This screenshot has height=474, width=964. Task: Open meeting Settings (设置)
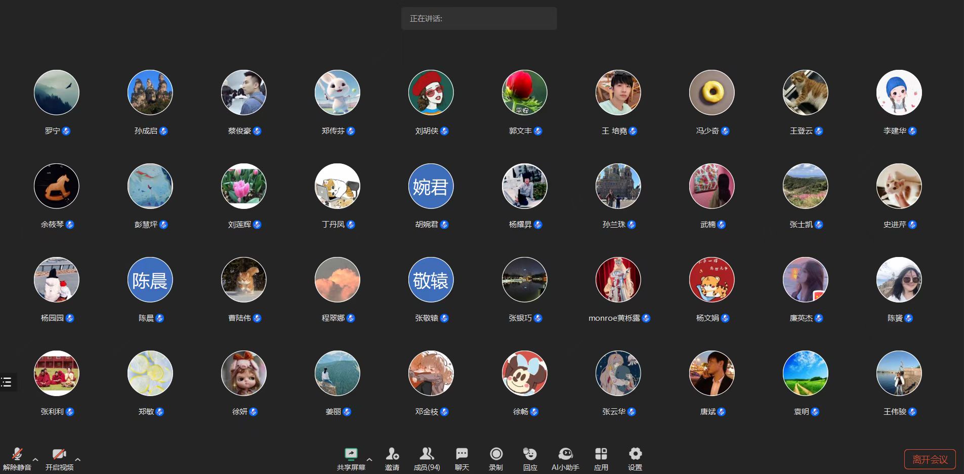tap(635, 454)
